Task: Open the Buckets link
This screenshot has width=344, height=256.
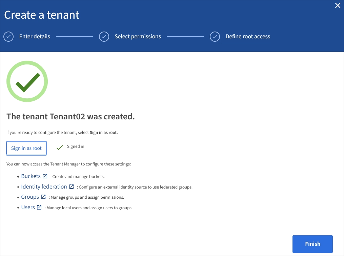Action: (x=31, y=176)
